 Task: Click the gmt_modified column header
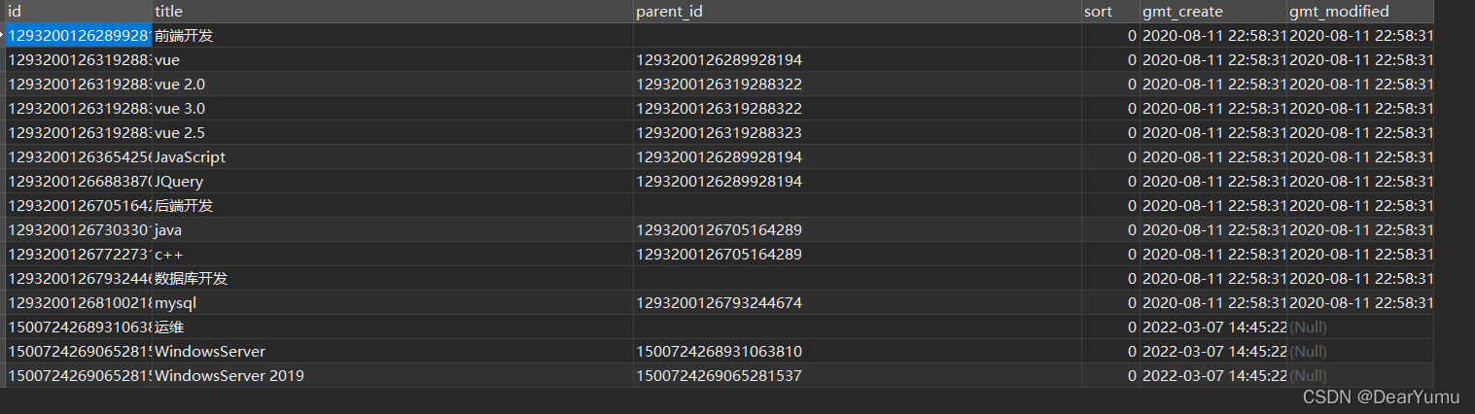click(1360, 12)
